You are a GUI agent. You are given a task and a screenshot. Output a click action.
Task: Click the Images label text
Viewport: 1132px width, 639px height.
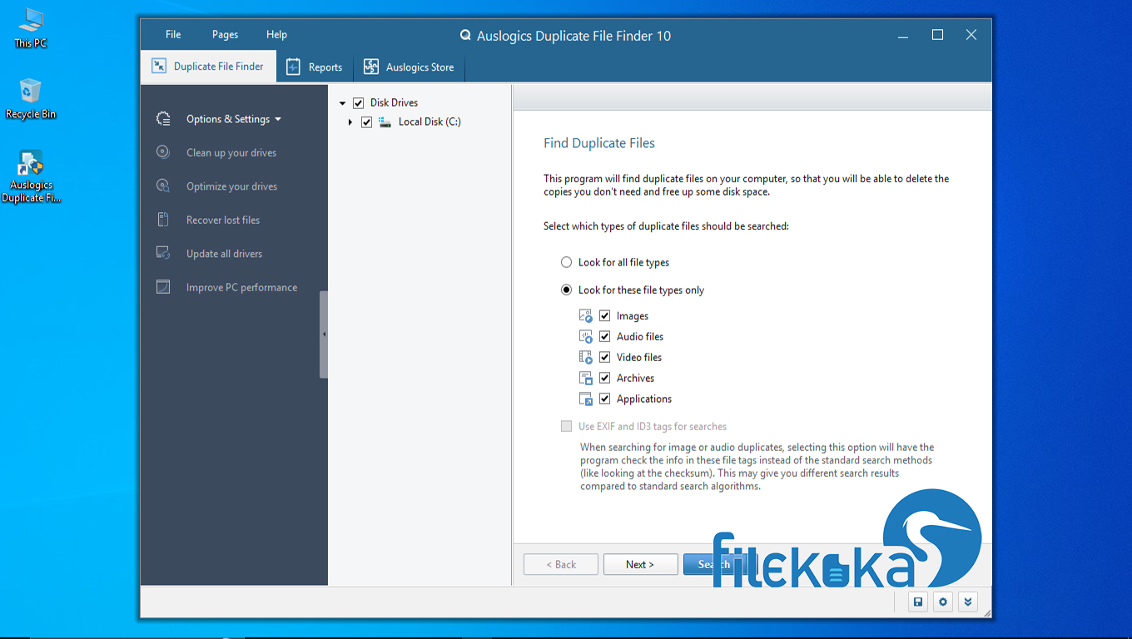[x=633, y=316]
